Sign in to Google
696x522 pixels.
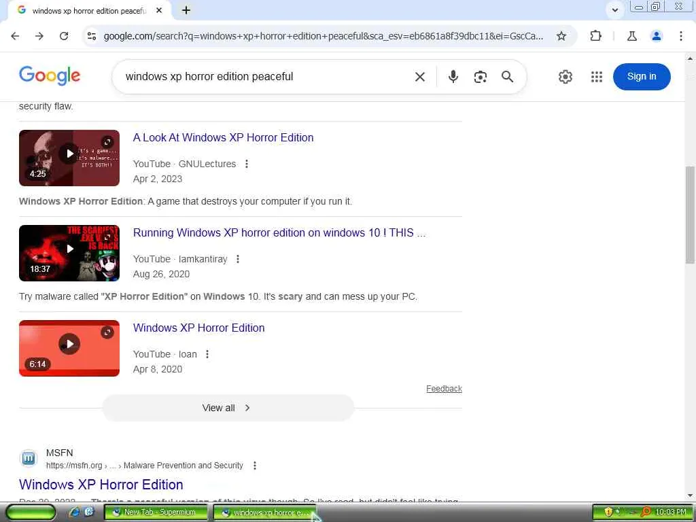pos(642,76)
